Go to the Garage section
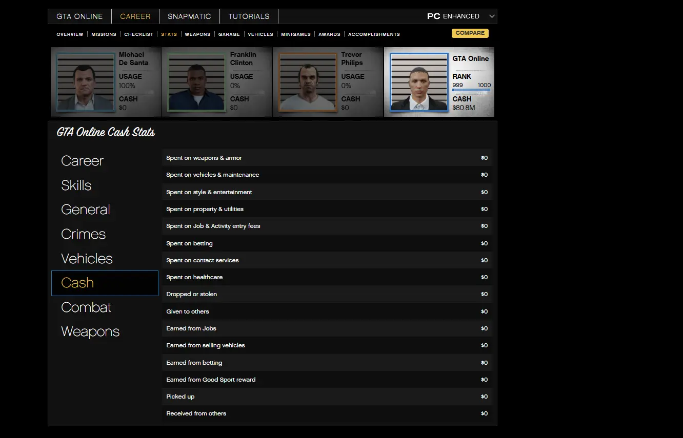 [229, 34]
